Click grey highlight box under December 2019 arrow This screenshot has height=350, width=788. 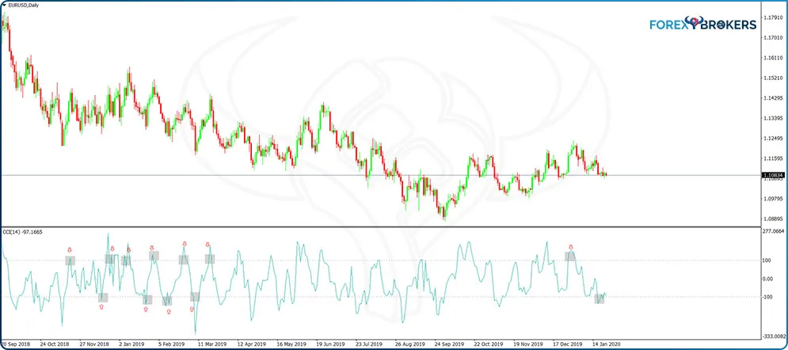click(x=570, y=256)
